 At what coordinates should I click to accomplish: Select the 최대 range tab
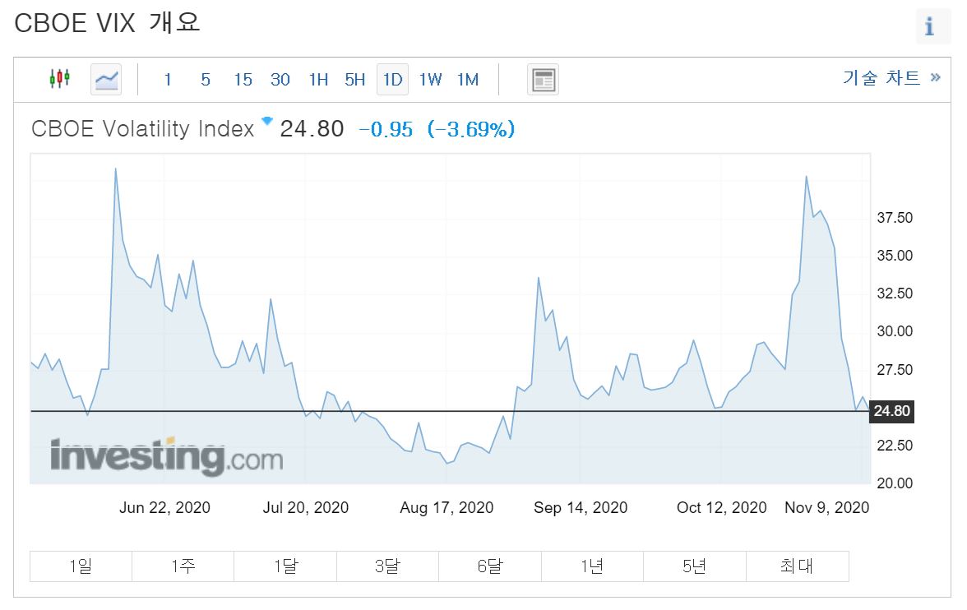pyautogui.click(x=798, y=566)
